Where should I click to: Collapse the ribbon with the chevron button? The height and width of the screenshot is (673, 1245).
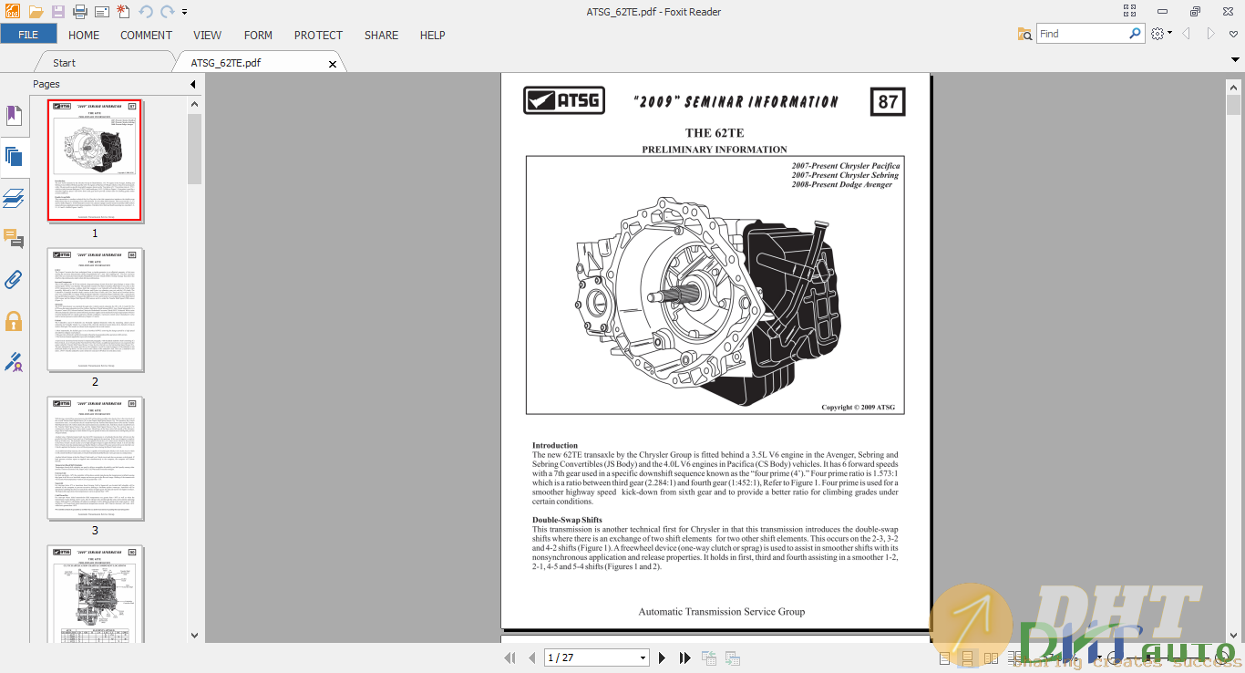(1233, 34)
